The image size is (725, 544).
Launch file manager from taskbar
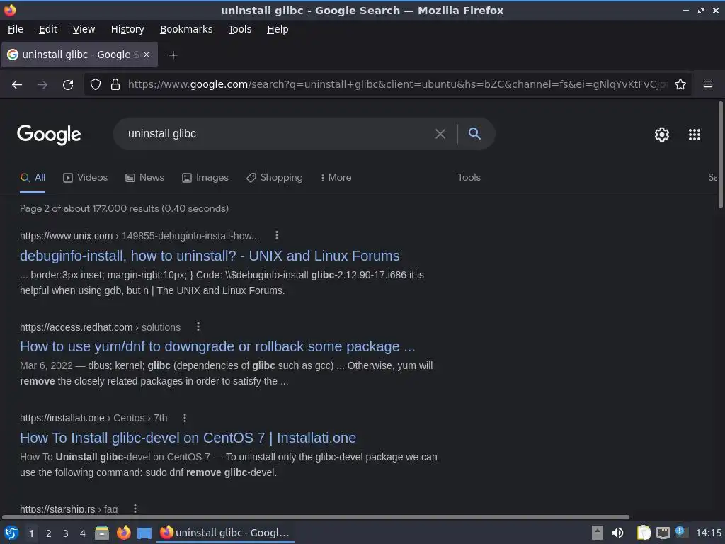[102, 533]
